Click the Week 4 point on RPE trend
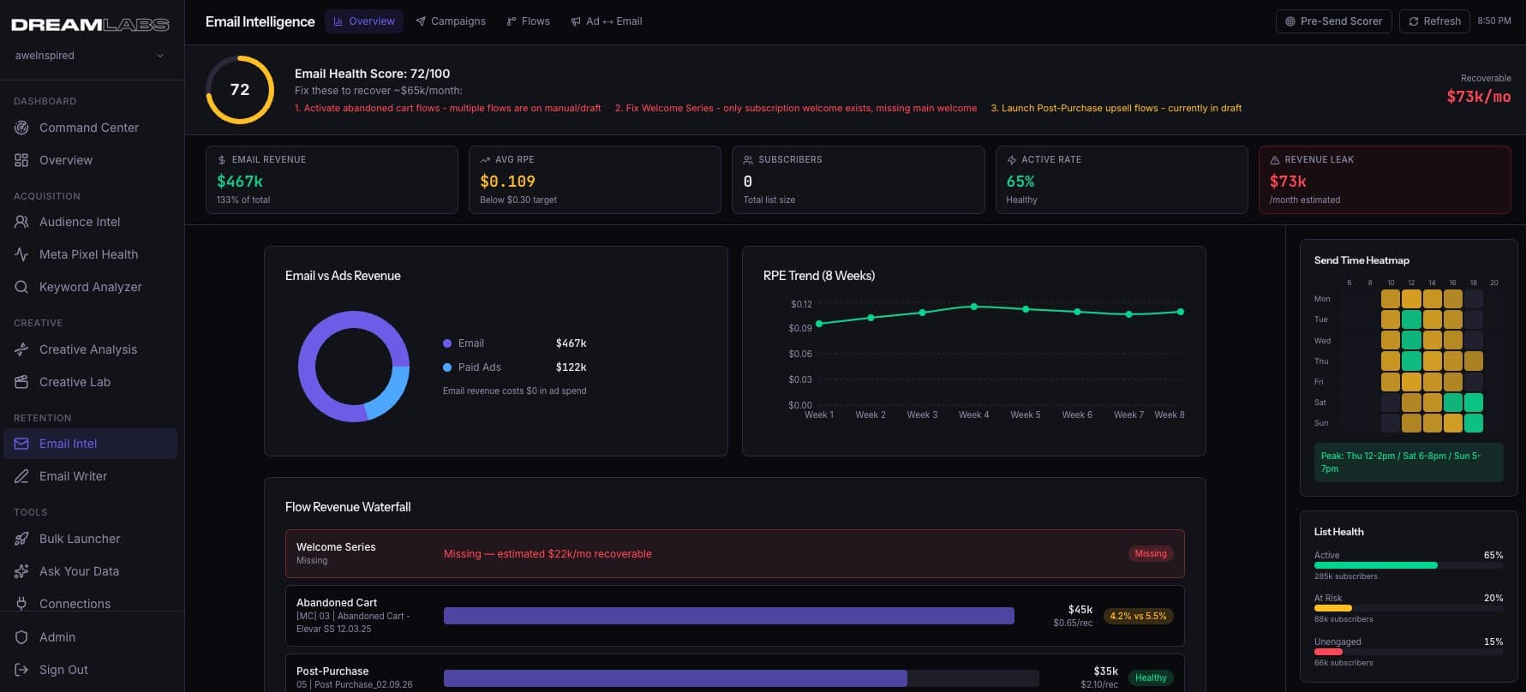 [973, 307]
